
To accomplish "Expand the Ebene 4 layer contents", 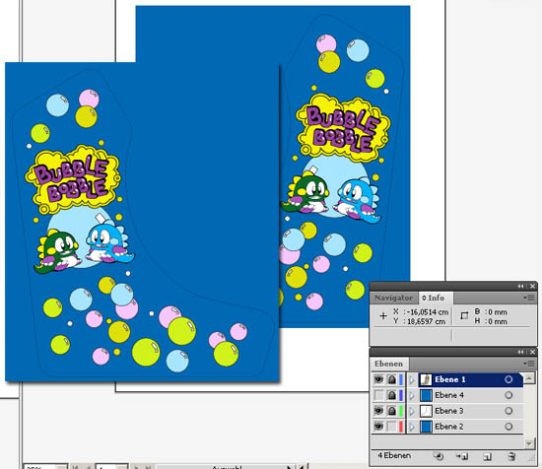I will click(x=412, y=395).
